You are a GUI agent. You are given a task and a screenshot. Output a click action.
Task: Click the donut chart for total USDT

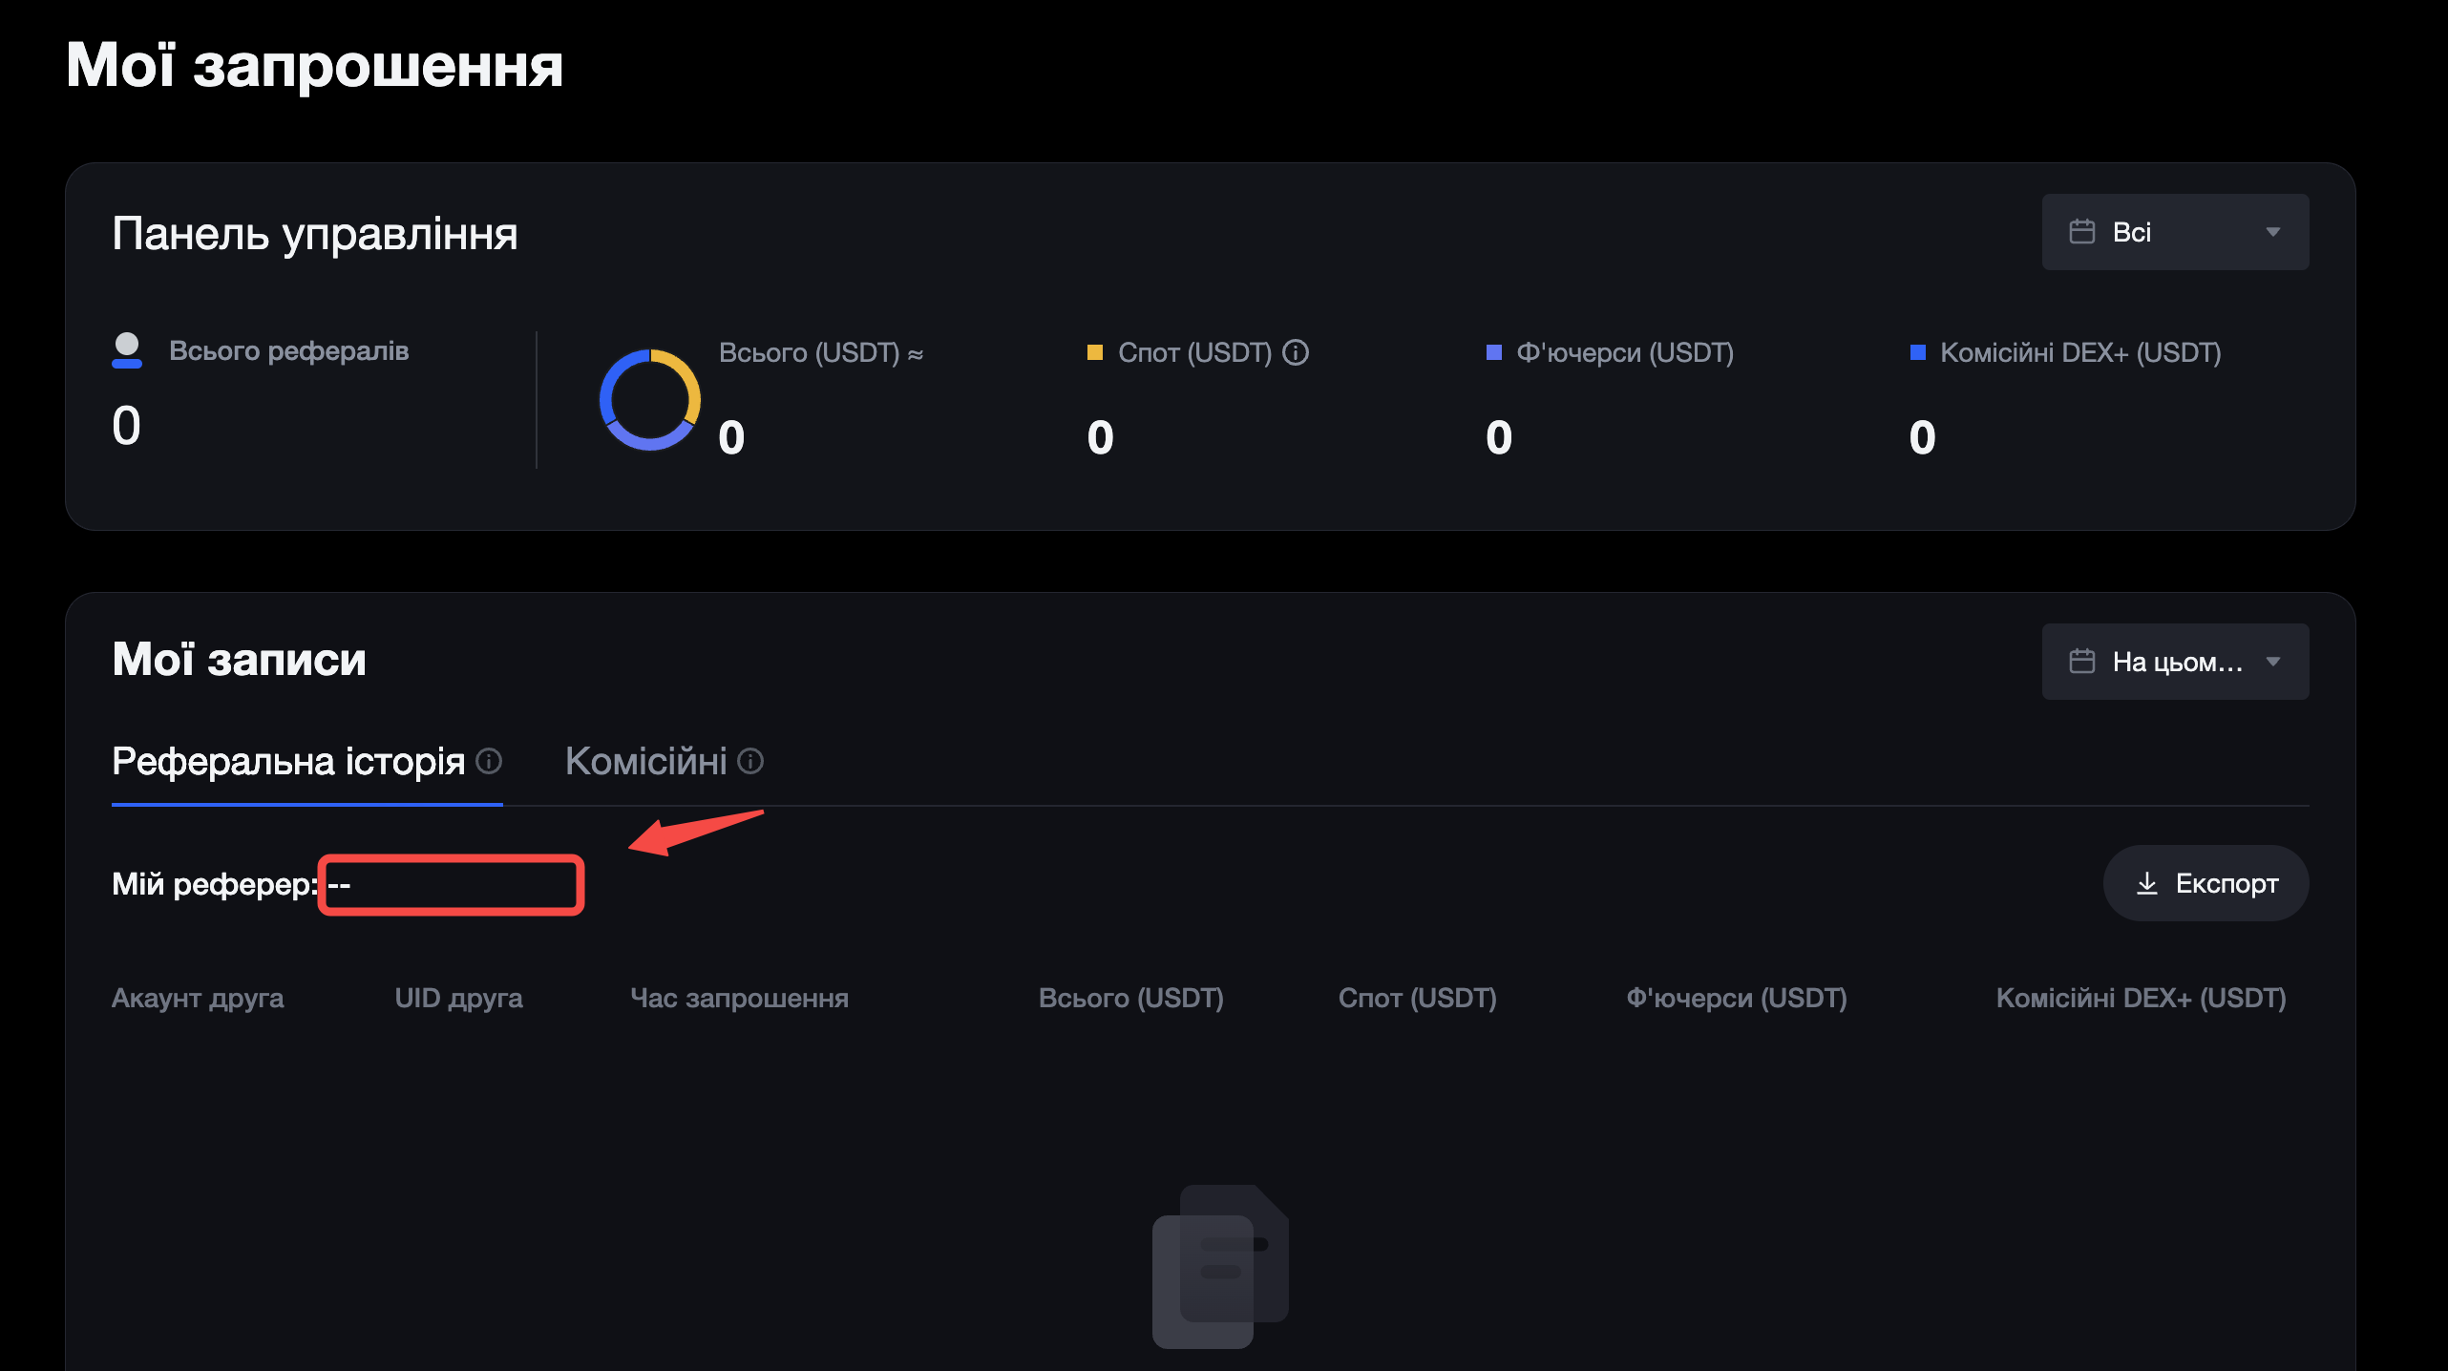[650, 399]
